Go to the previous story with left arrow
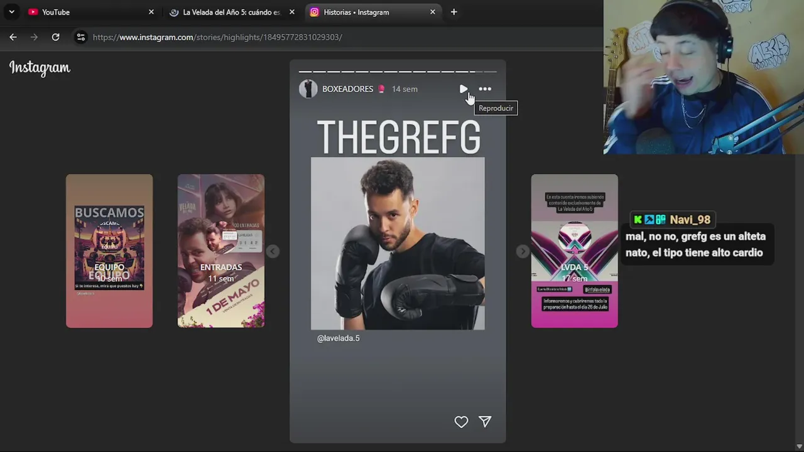 [272, 251]
